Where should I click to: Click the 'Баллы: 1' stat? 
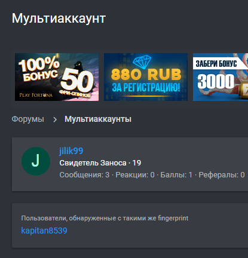(x=176, y=175)
